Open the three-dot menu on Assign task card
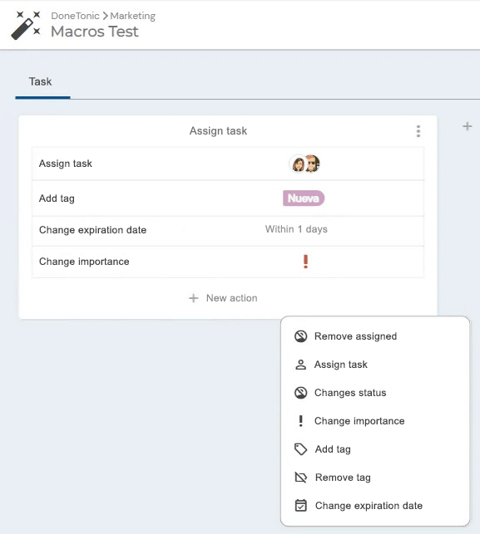 coord(418,131)
